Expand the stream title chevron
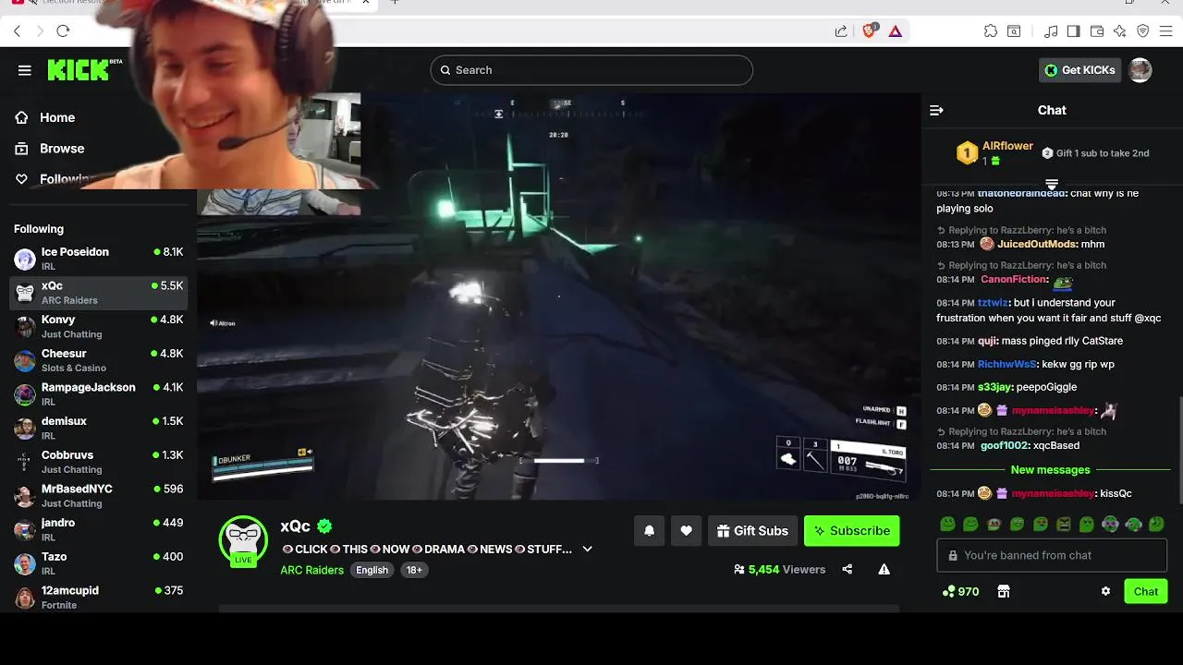Screen dimensions: 1183x665 (x=587, y=549)
